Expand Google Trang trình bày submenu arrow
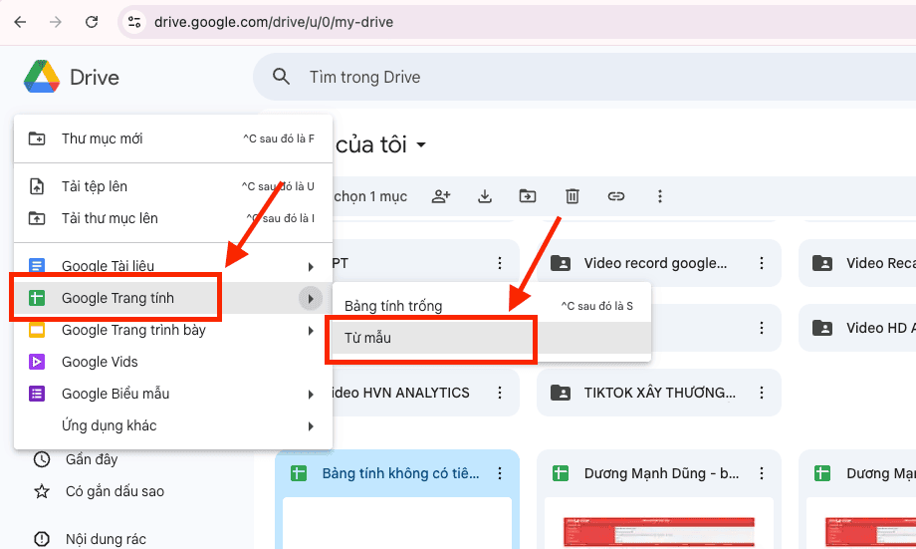The image size is (916, 549). (x=311, y=331)
